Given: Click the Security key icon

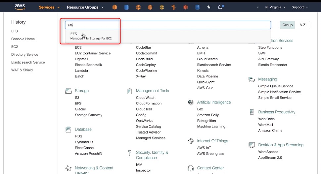Looking at the screenshot, I should click(x=130, y=153).
